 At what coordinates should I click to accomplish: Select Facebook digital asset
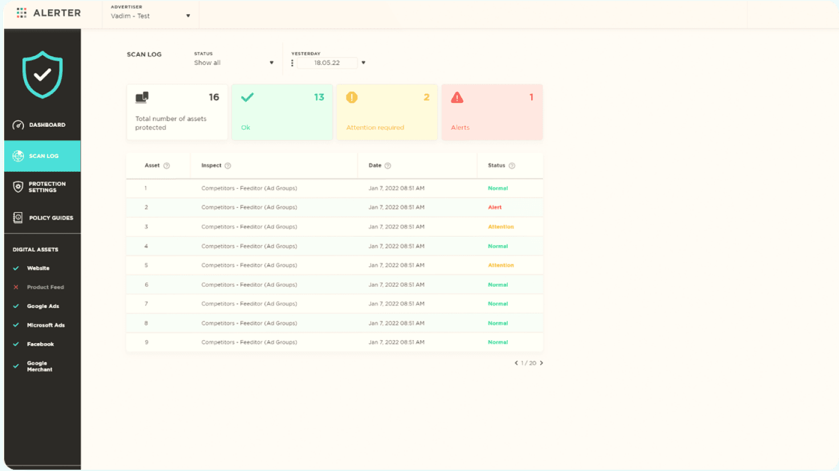[40, 344]
